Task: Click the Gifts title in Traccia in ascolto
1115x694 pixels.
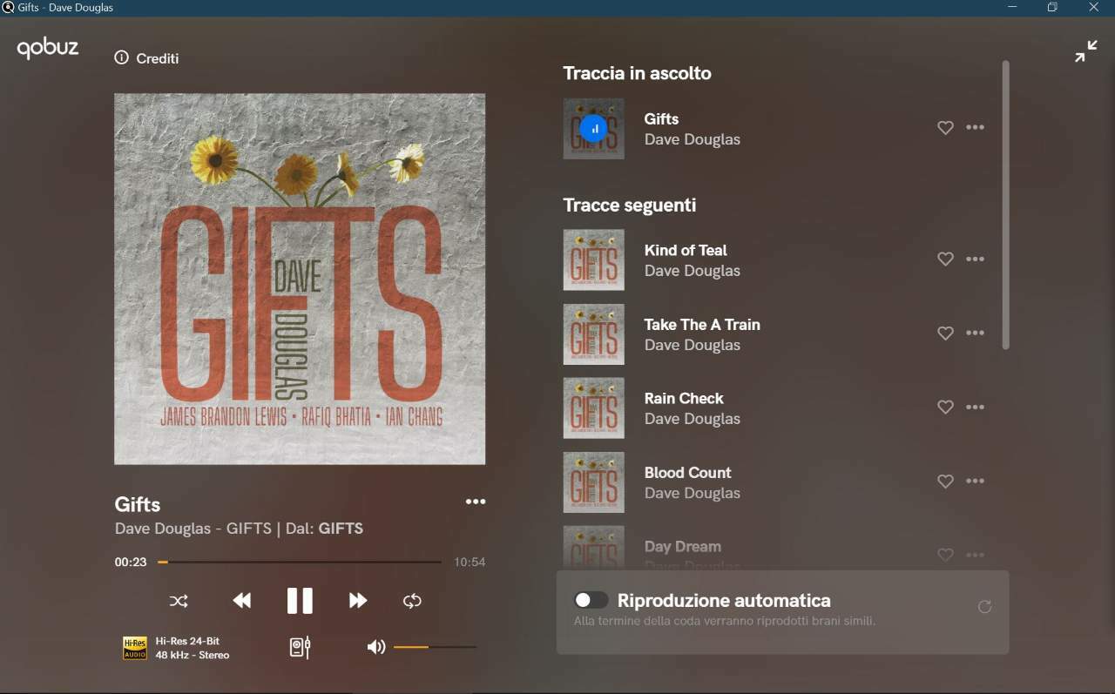Action: [x=661, y=118]
